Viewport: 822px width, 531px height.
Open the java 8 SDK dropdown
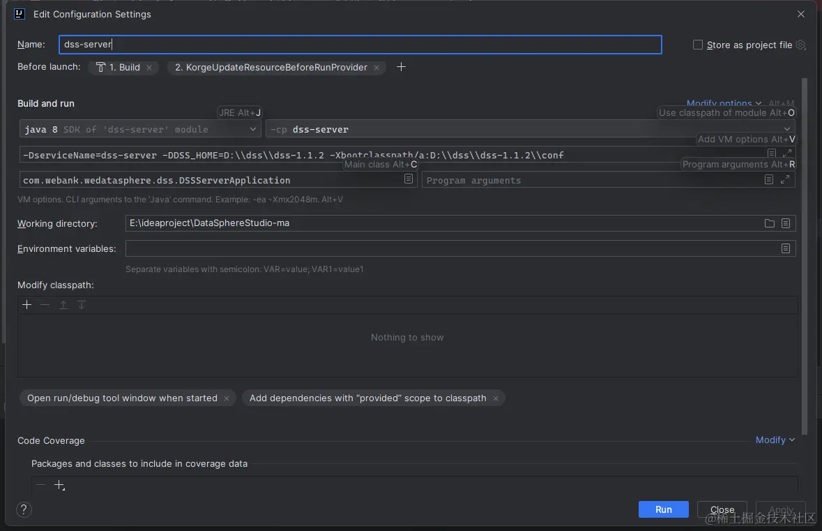click(141, 129)
